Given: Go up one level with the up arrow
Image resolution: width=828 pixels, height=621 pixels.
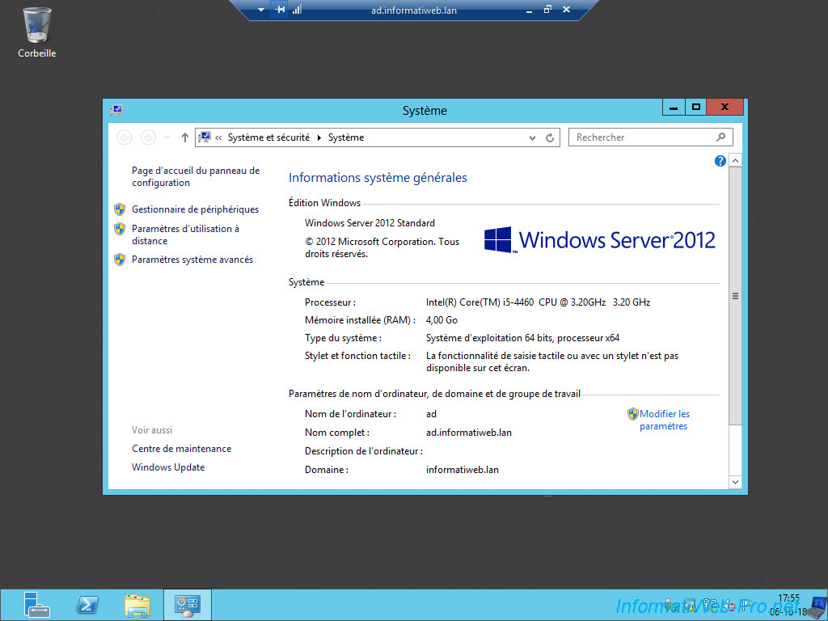Looking at the screenshot, I should point(185,137).
